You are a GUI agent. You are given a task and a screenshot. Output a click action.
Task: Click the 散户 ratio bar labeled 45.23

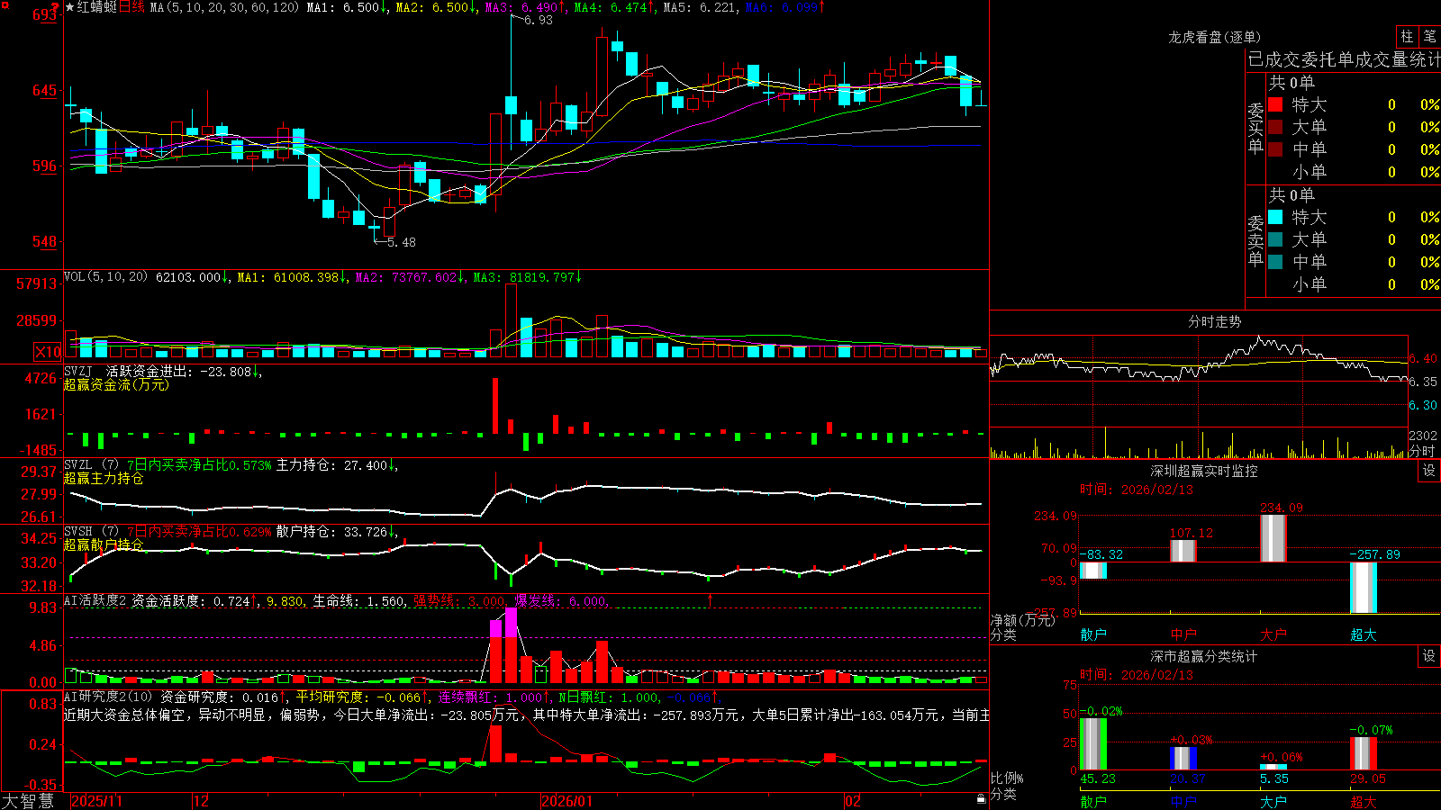[1093, 744]
